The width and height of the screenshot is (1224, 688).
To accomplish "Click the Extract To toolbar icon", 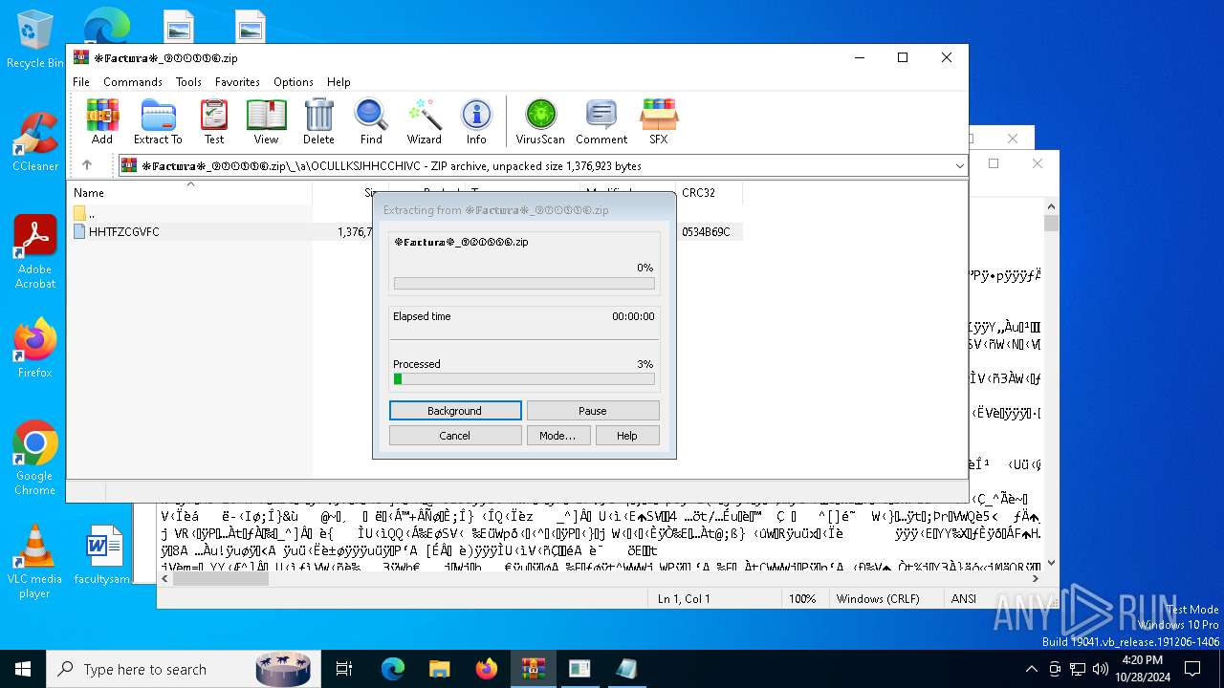I will tap(158, 121).
